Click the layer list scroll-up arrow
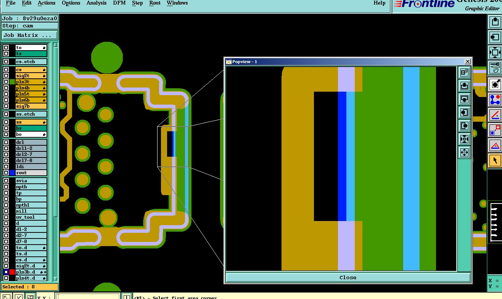The width and height of the screenshot is (502, 299). [55, 45]
